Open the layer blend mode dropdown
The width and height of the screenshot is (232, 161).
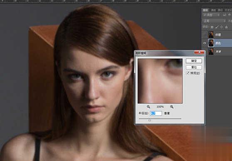tap(214, 21)
